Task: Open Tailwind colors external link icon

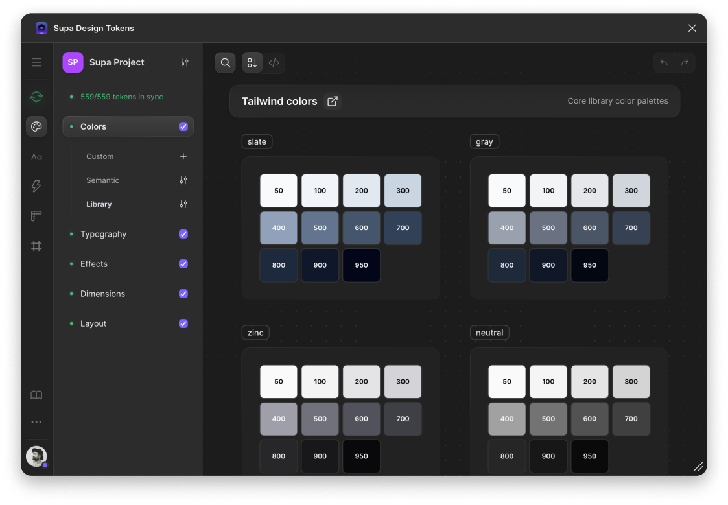Action: point(333,101)
